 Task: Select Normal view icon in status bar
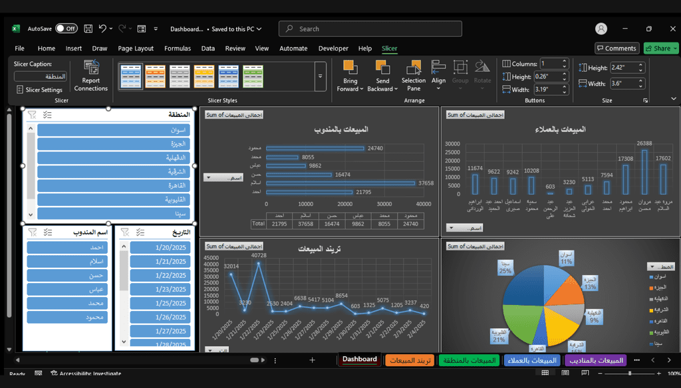pos(545,373)
